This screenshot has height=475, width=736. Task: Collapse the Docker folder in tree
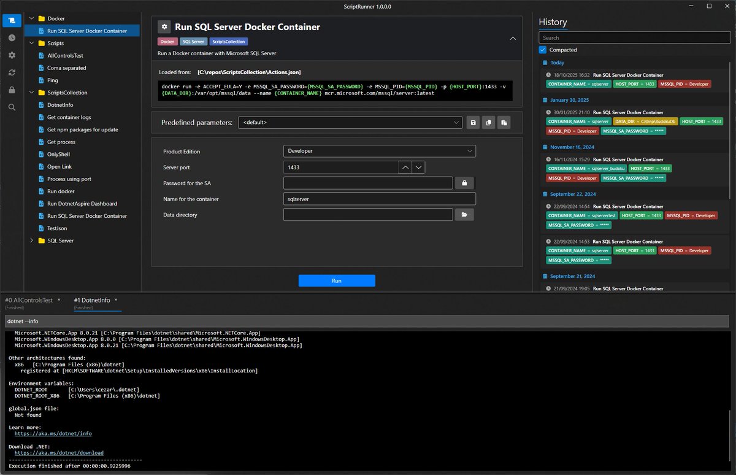(32, 19)
